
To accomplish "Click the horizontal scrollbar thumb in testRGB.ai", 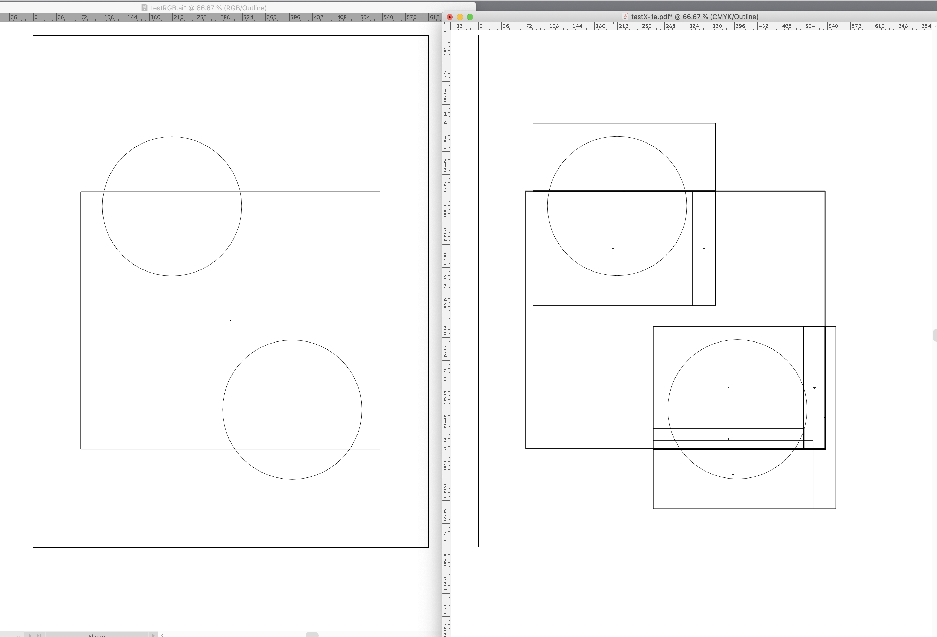I will click(x=312, y=635).
